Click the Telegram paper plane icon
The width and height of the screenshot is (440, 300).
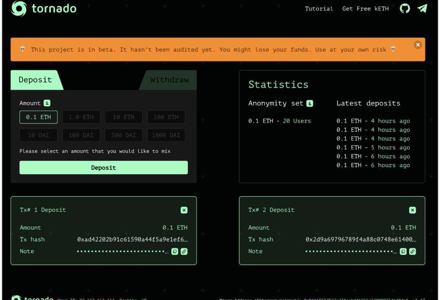click(x=422, y=9)
